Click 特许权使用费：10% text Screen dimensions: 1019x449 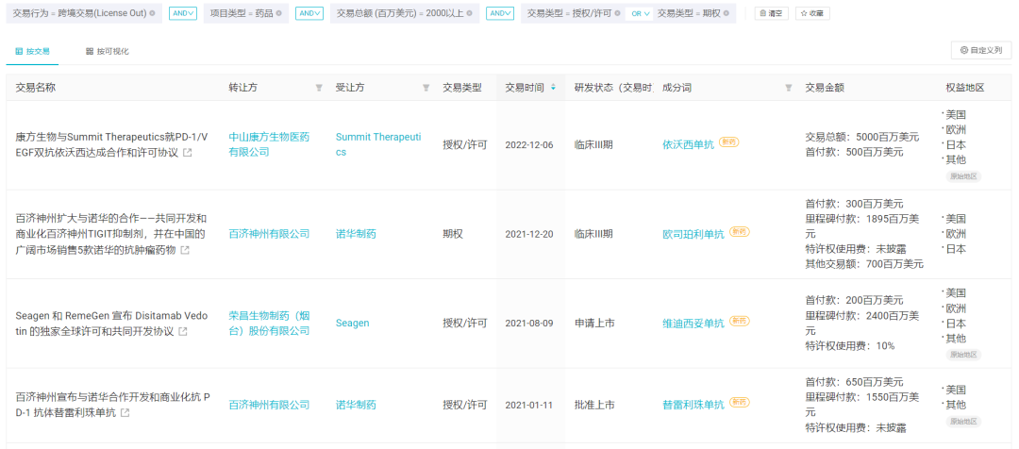pyautogui.click(x=850, y=345)
